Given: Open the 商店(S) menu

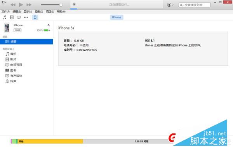Looking at the screenshot, I should [50, 12].
